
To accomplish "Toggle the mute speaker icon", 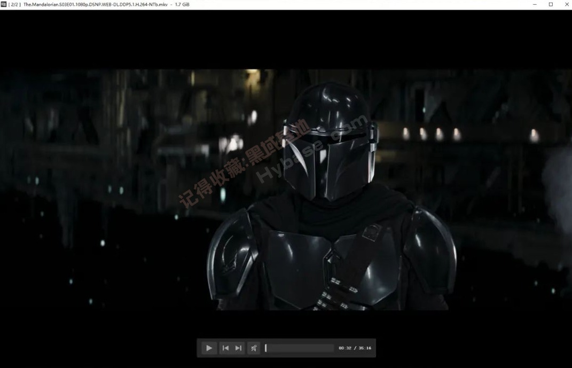I will click(254, 348).
